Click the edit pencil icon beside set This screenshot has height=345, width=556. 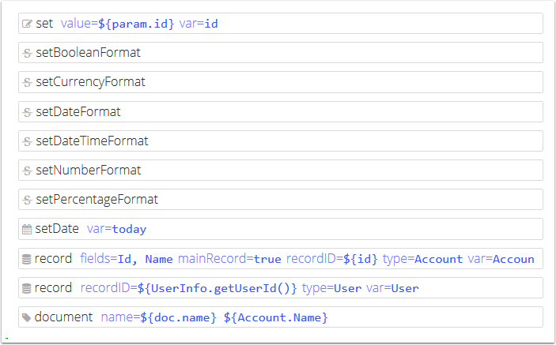[x=27, y=24]
